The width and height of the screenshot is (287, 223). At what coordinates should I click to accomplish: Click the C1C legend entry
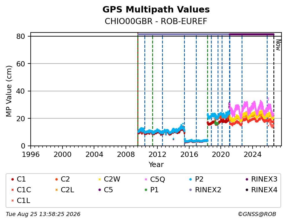[x=21, y=190]
